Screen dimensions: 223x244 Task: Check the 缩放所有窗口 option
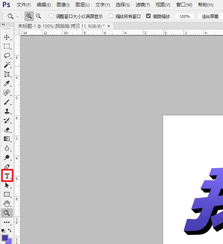tap(111, 16)
